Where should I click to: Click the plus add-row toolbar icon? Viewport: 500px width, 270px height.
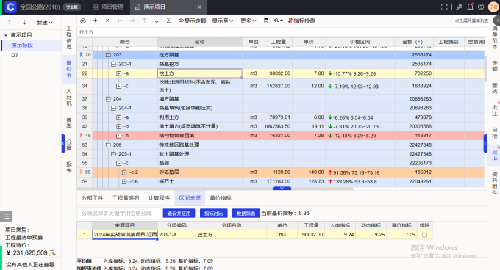[95, 21]
